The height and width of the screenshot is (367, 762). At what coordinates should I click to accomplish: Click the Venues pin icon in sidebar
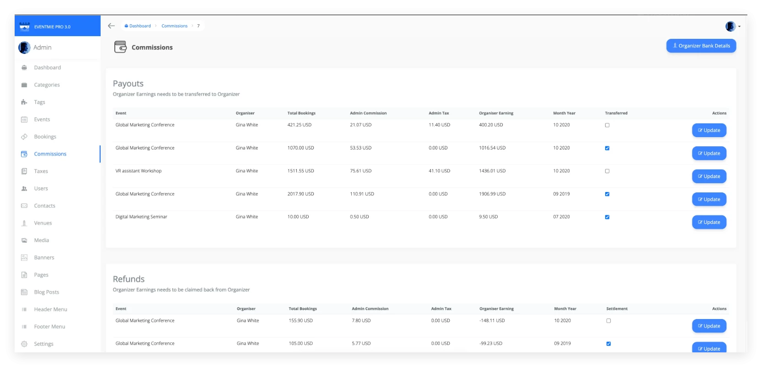24,223
